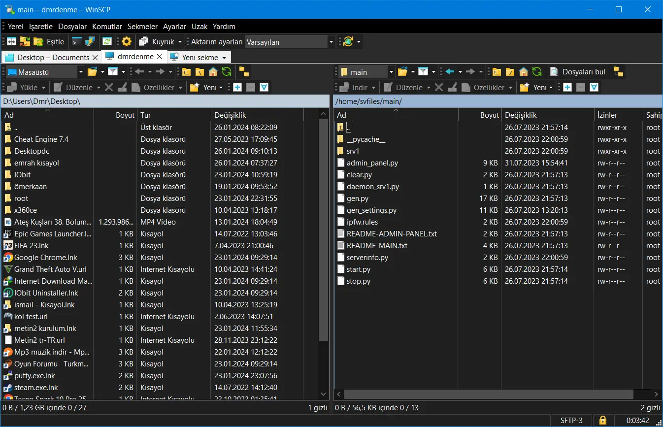The height and width of the screenshot is (427, 663).
Task: Open remote panel's open-directory folder icon
Action: [403, 72]
